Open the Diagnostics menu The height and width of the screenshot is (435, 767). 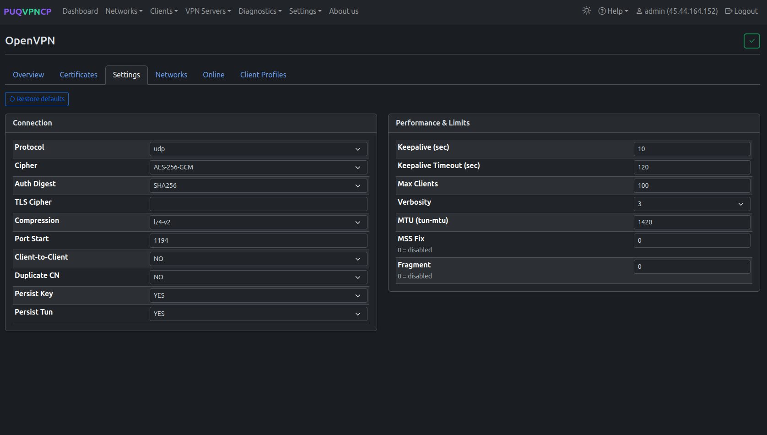click(x=260, y=11)
